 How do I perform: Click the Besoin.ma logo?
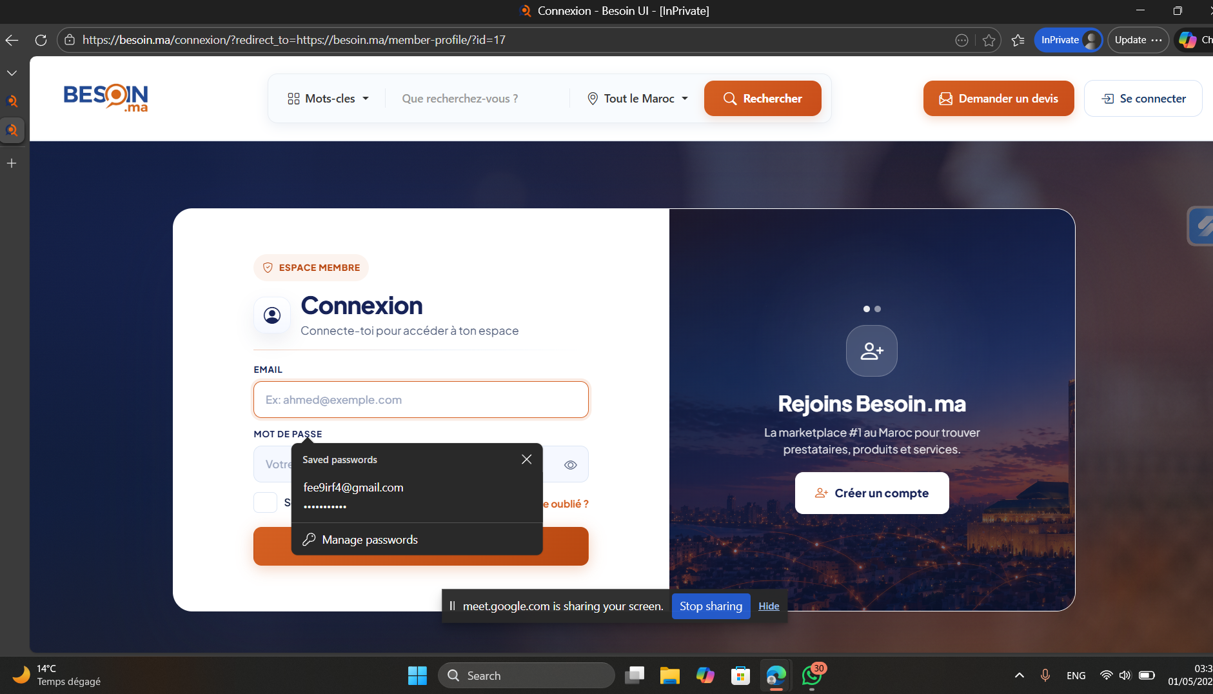pyautogui.click(x=106, y=98)
